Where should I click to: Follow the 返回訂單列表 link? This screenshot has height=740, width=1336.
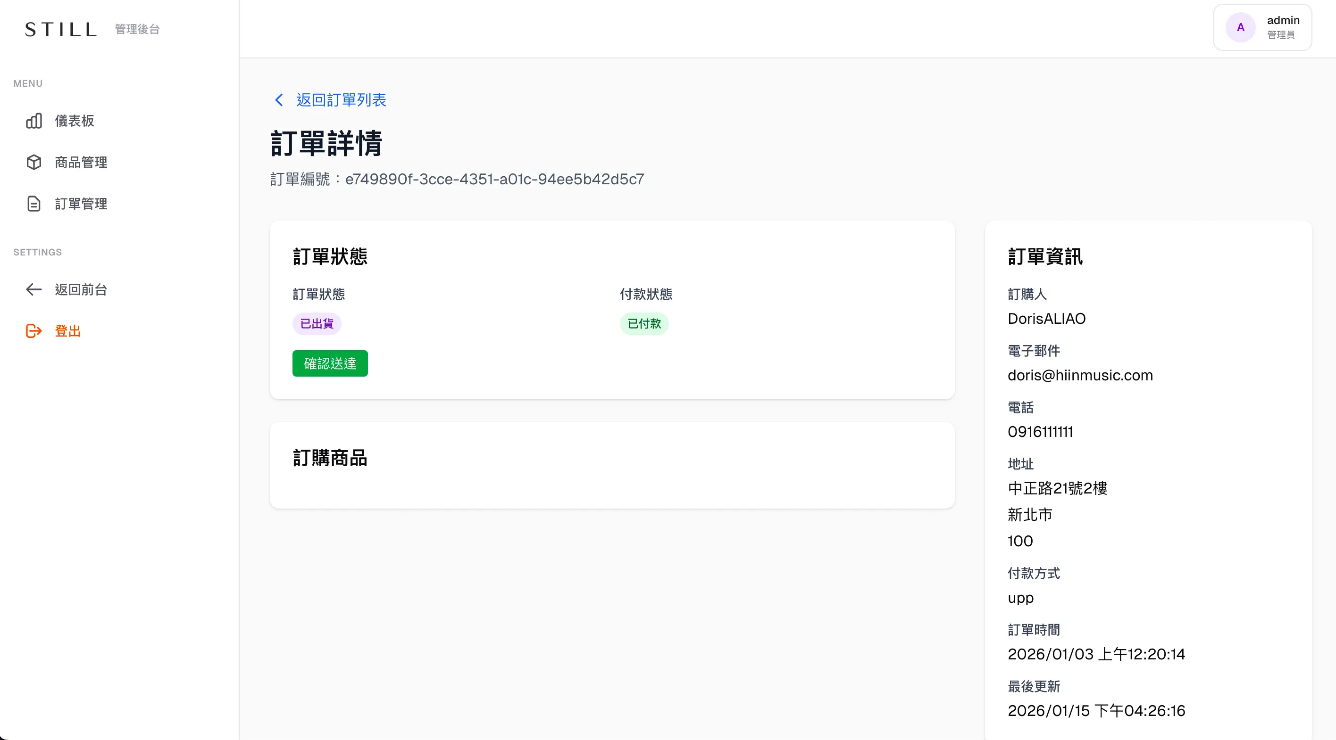click(341, 99)
